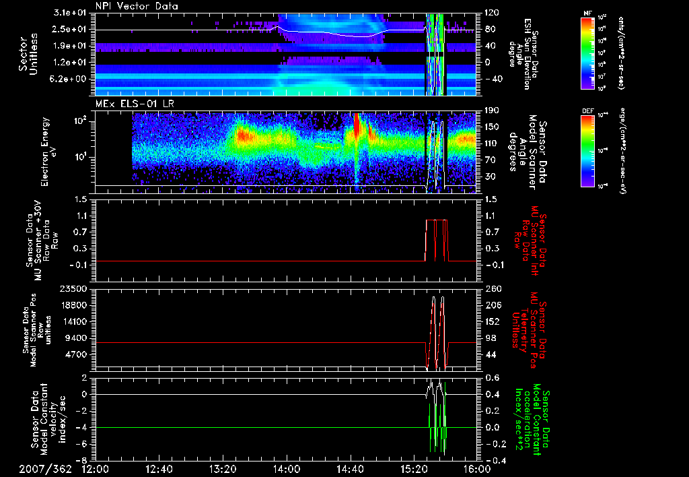The height and width of the screenshot is (477, 689).
Task: Click the '-8' velocity axis tick
Action: click(x=82, y=460)
